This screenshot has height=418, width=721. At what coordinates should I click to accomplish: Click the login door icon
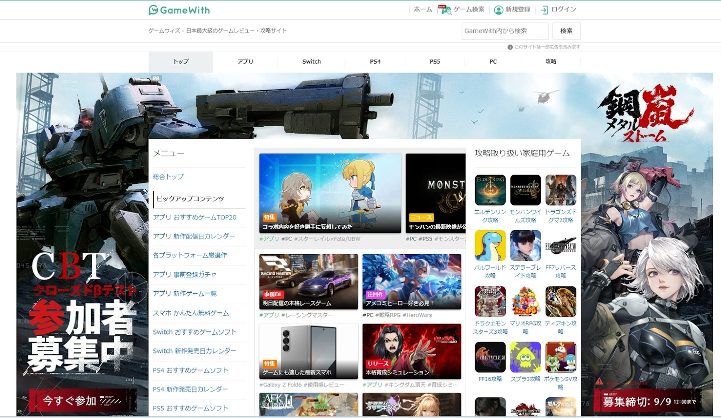click(x=544, y=10)
